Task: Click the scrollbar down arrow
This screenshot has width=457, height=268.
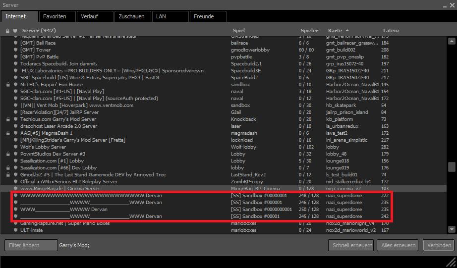Action: tap(452, 229)
